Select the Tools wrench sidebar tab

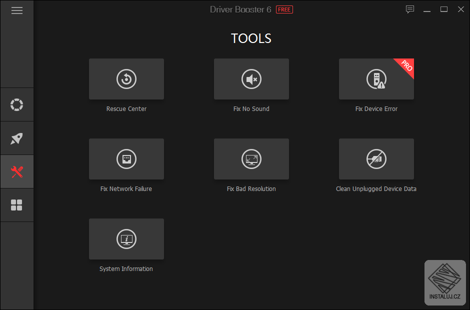click(x=17, y=172)
